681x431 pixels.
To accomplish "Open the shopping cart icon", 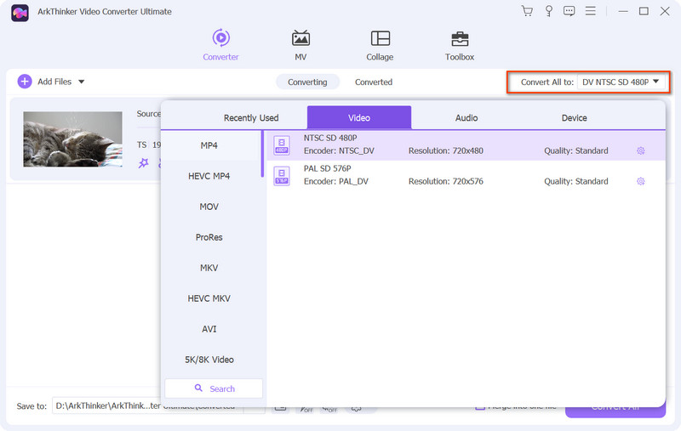I will pyautogui.click(x=527, y=11).
